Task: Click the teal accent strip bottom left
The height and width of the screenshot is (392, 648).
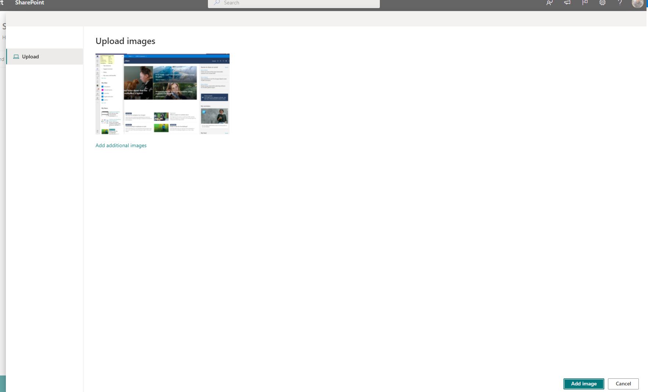Action: (x=3, y=384)
